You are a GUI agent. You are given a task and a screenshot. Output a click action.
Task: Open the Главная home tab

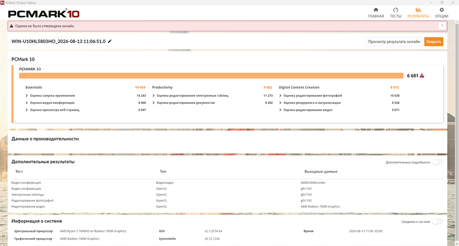tap(376, 13)
